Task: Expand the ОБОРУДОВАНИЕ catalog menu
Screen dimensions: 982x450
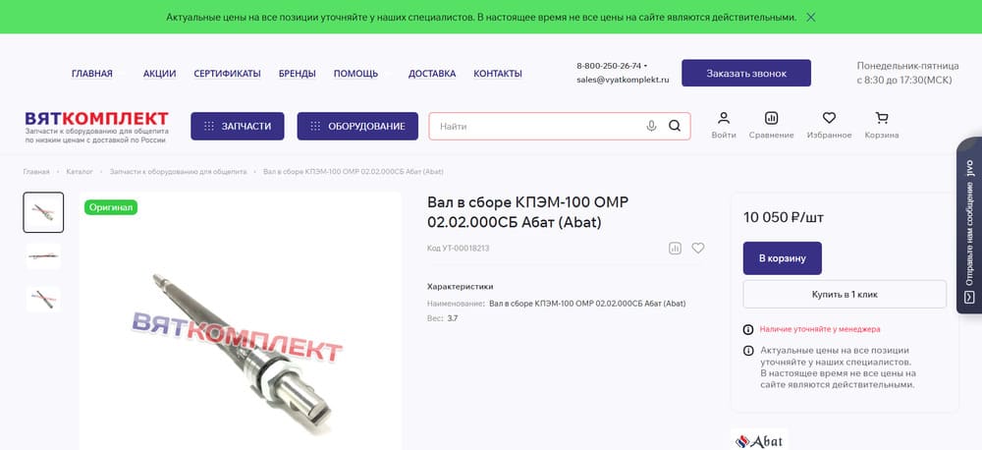Action: click(x=357, y=126)
